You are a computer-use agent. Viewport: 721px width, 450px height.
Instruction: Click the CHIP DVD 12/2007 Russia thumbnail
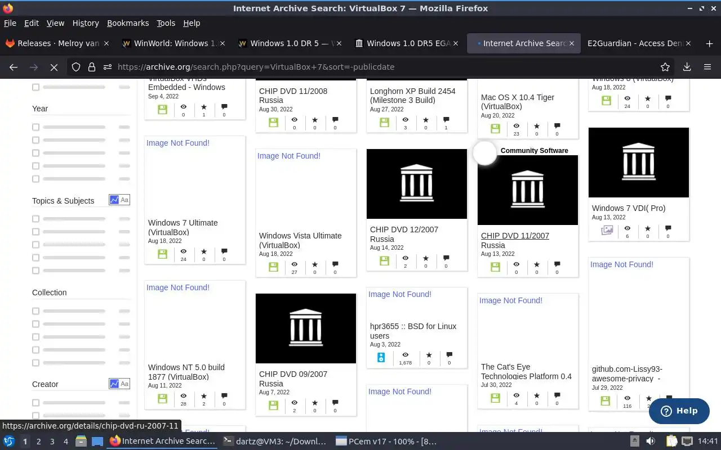(417, 184)
